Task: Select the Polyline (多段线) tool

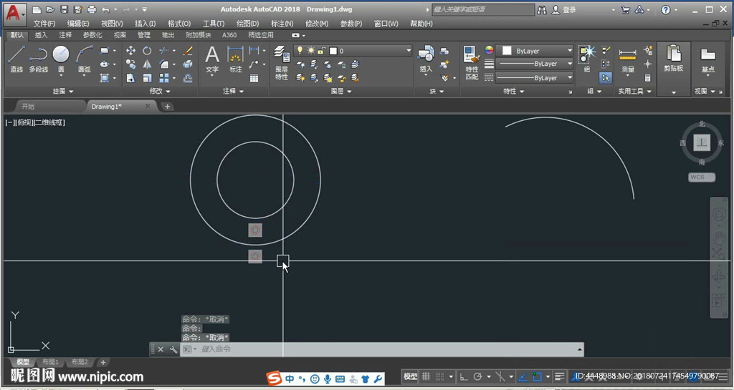Action: coord(39,59)
